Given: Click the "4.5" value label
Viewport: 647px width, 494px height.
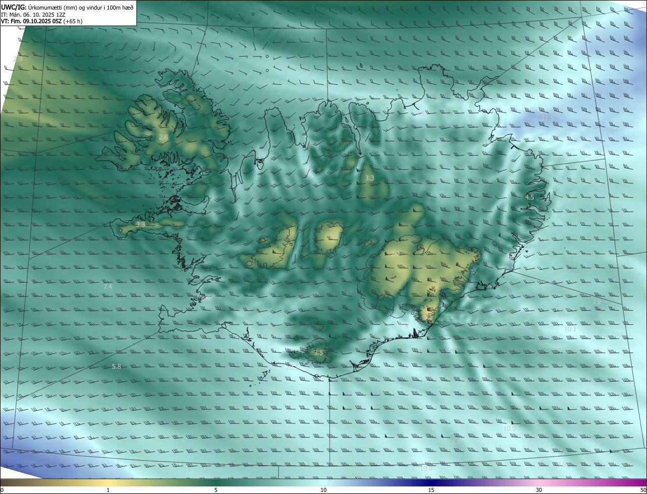Looking at the screenshot, I should pos(530,197).
